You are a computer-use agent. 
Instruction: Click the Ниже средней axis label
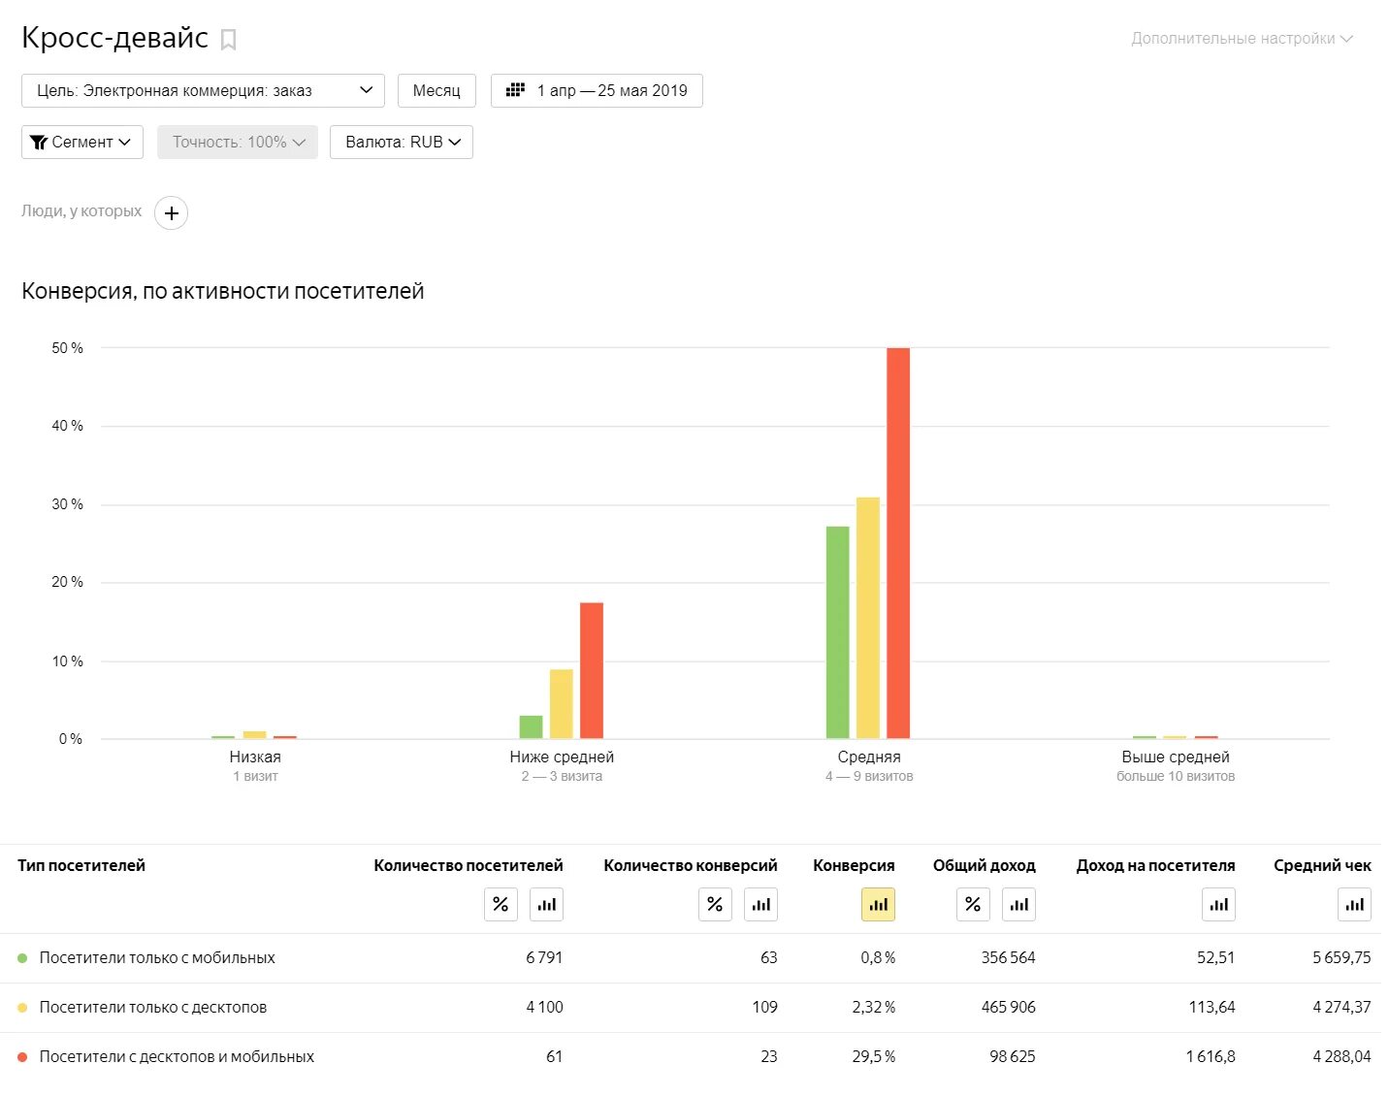(x=562, y=758)
